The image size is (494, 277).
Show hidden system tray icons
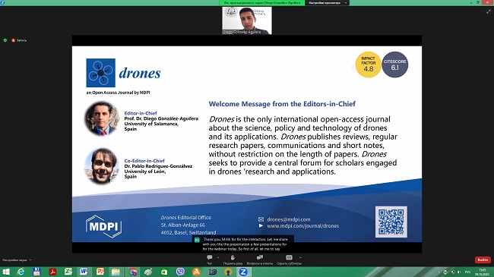click(x=439, y=272)
